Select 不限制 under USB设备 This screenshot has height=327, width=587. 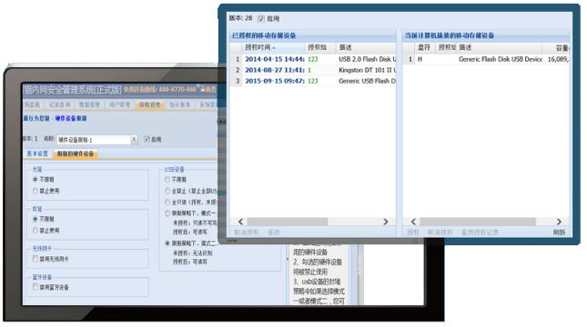167,180
